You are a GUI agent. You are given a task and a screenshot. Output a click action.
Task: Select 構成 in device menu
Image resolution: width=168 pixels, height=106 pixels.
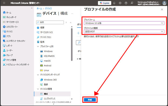(x=52, y=94)
